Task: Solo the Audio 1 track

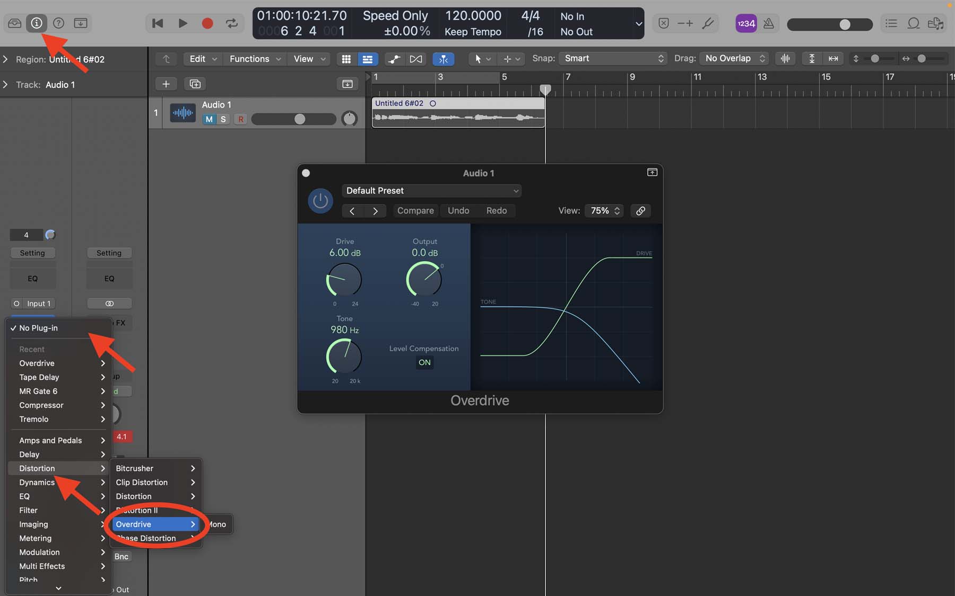Action: [x=223, y=119]
